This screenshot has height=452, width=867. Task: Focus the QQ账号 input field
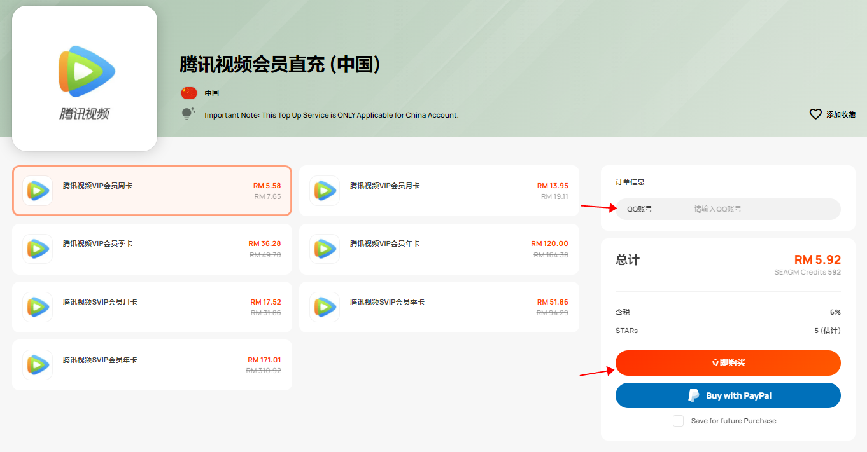point(728,209)
